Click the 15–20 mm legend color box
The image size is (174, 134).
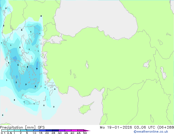click(x=43, y=130)
